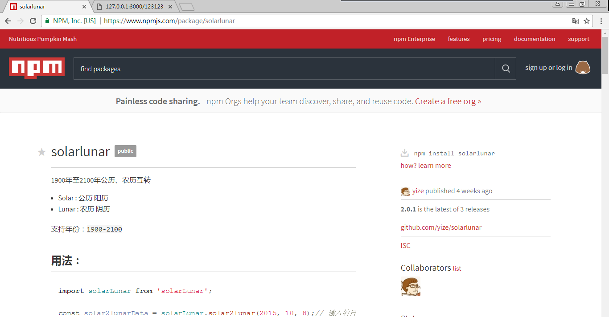Click the find packages search field

284,69
